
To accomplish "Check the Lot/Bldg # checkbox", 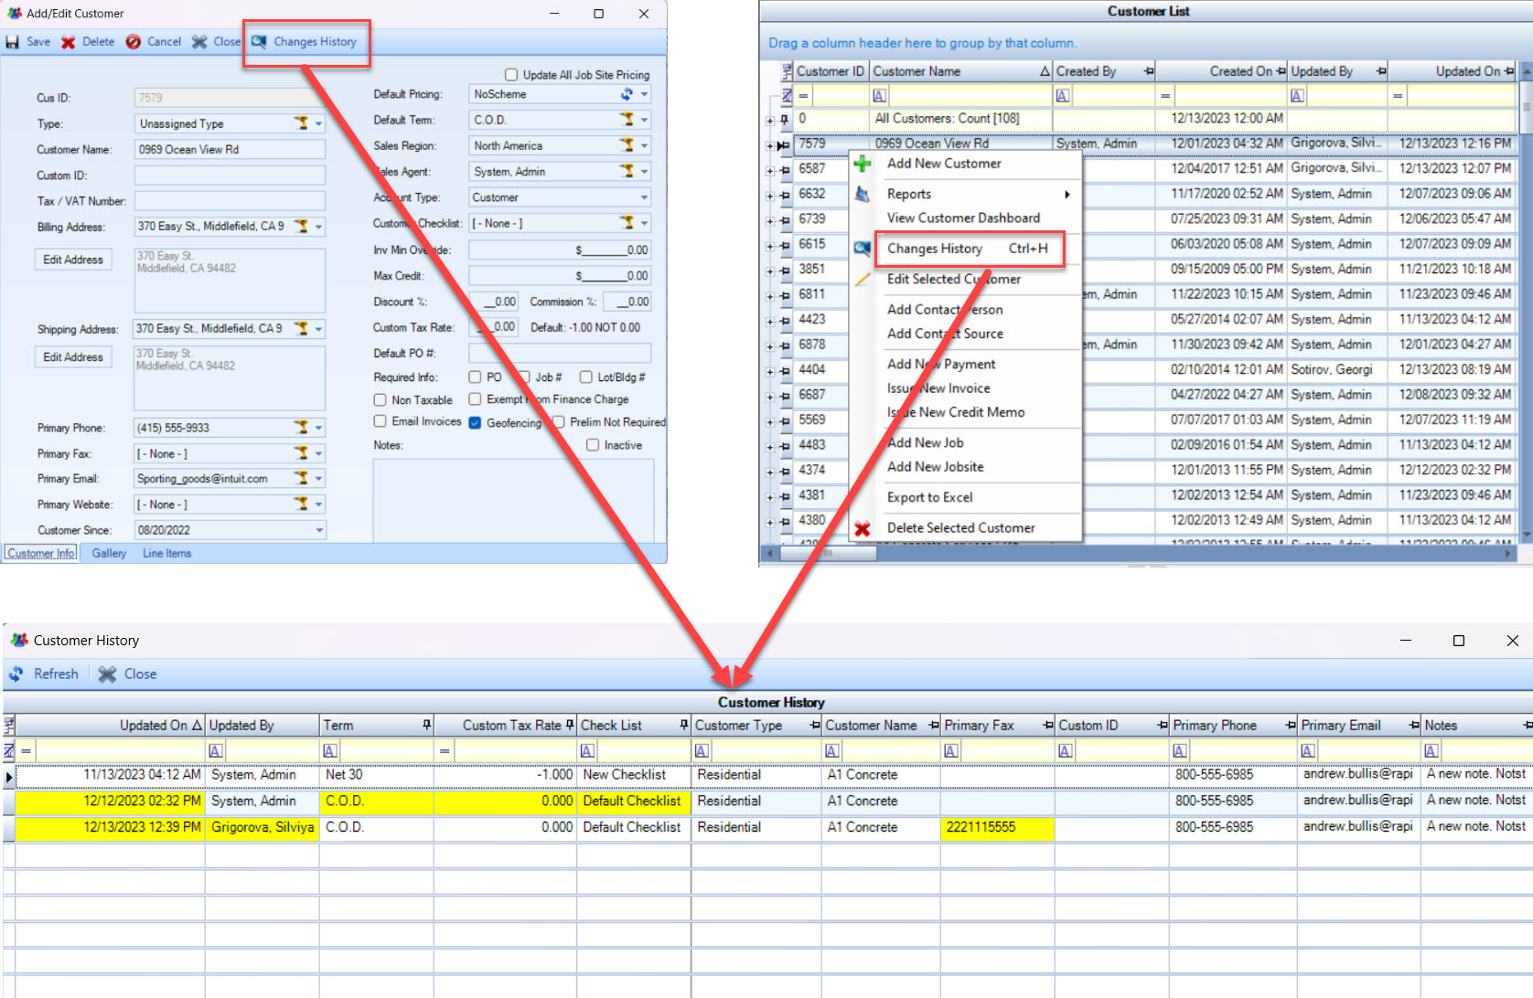I will [x=585, y=377].
